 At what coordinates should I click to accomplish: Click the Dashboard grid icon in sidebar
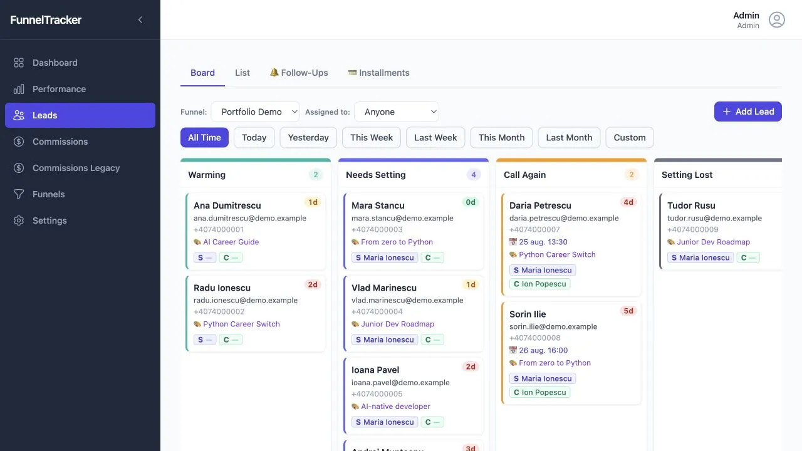[x=19, y=63]
